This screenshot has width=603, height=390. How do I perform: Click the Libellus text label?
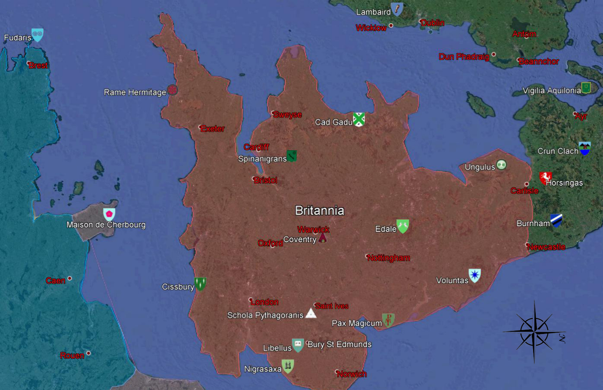pyautogui.click(x=277, y=348)
